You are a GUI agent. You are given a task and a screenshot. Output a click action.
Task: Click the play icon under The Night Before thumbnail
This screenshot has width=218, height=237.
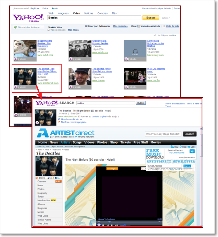point(16,87)
